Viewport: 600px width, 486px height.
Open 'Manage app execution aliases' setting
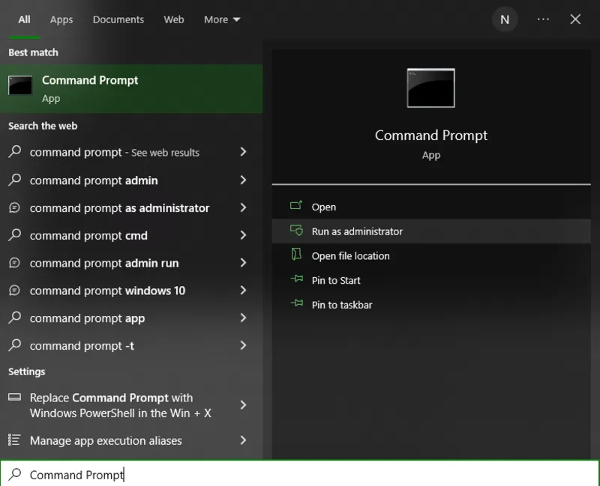point(131,440)
